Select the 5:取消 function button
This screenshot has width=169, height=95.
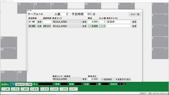[x=45, y=89]
